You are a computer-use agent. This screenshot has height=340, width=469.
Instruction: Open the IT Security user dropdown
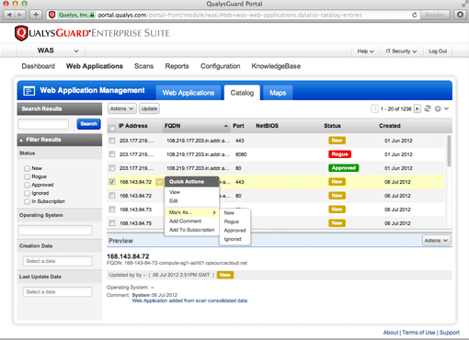pos(401,51)
